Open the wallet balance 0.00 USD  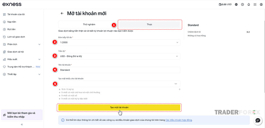(225, 4)
